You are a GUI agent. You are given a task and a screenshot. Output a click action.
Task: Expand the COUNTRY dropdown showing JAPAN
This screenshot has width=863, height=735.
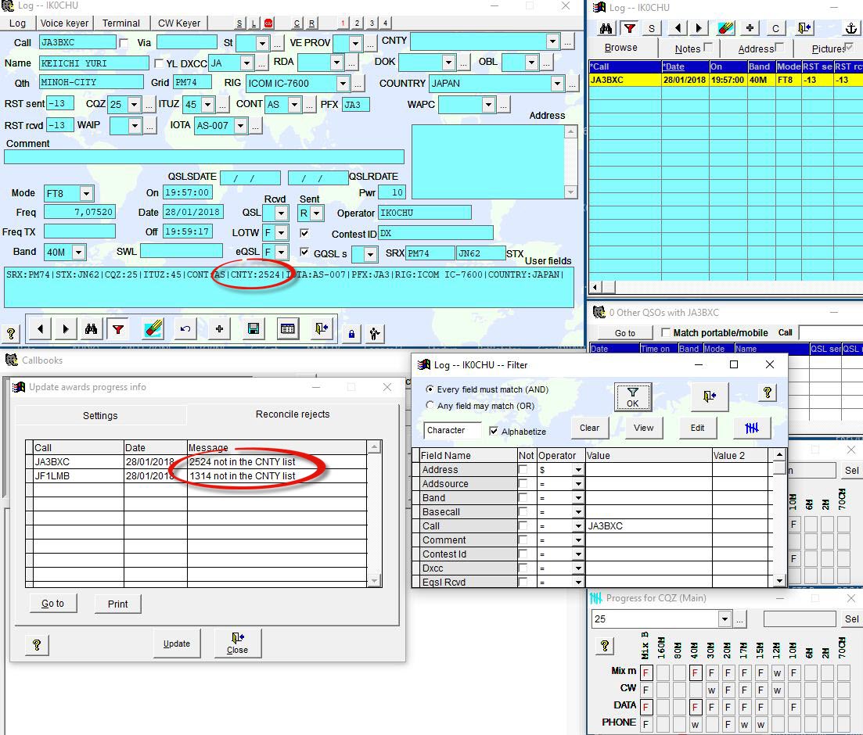click(558, 84)
